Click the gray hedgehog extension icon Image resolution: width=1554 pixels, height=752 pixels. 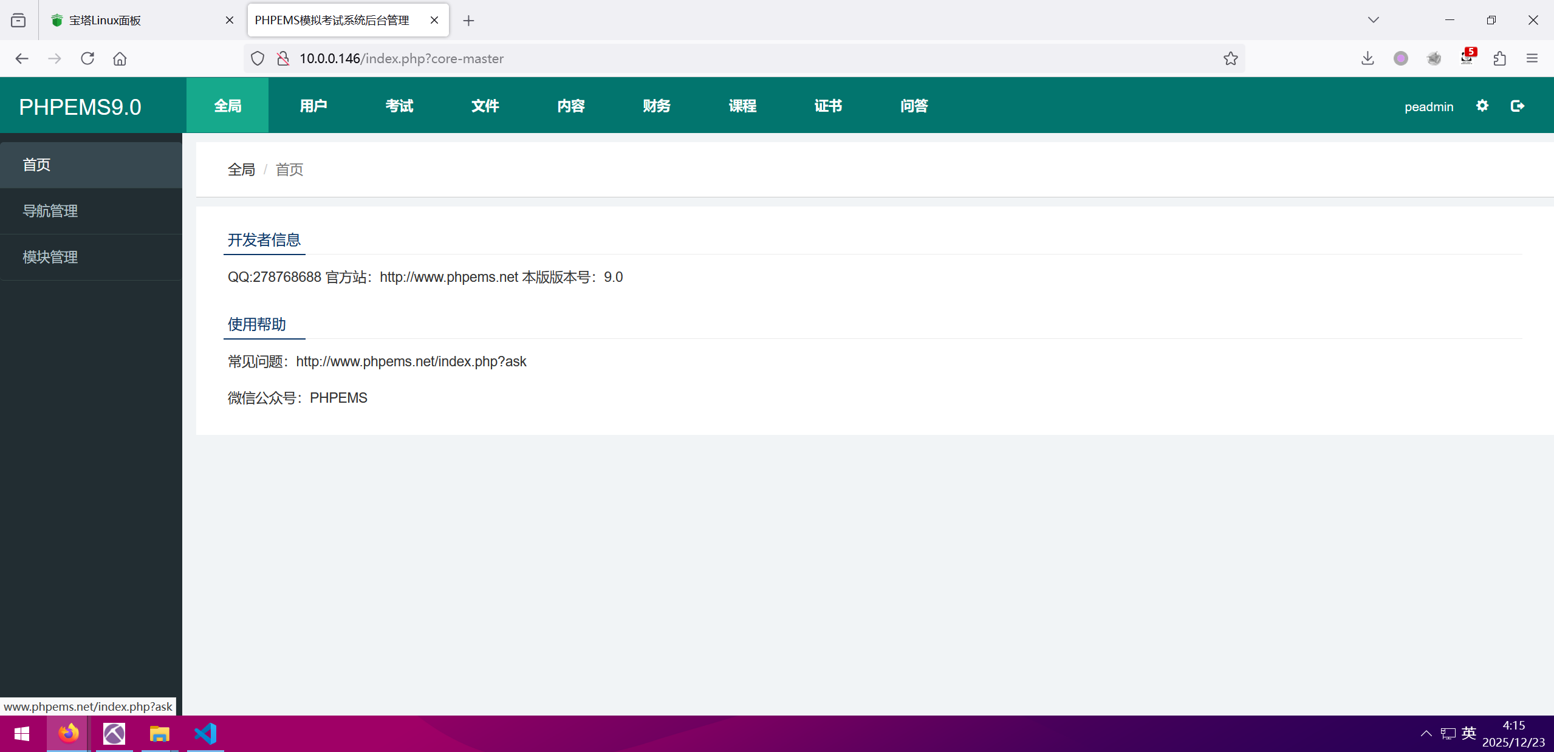click(1434, 58)
